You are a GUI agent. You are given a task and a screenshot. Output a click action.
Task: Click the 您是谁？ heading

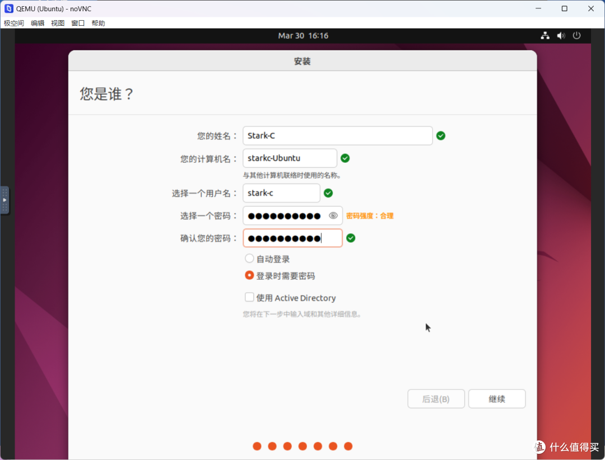click(x=106, y=93)
